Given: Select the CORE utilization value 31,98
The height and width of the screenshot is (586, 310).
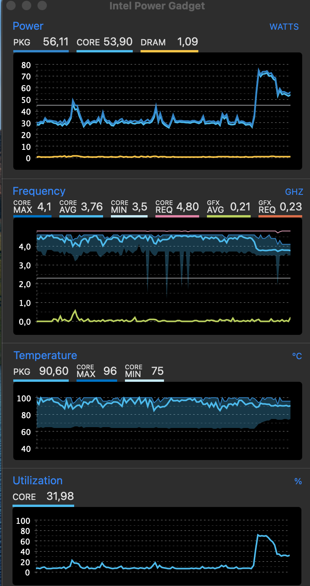Looking at the screenshot, I should point(60,496).
